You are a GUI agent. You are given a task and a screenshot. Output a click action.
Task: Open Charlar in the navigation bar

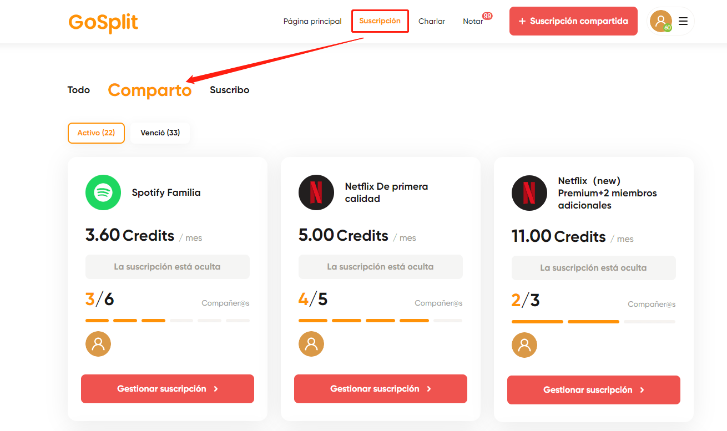[432, 21]
